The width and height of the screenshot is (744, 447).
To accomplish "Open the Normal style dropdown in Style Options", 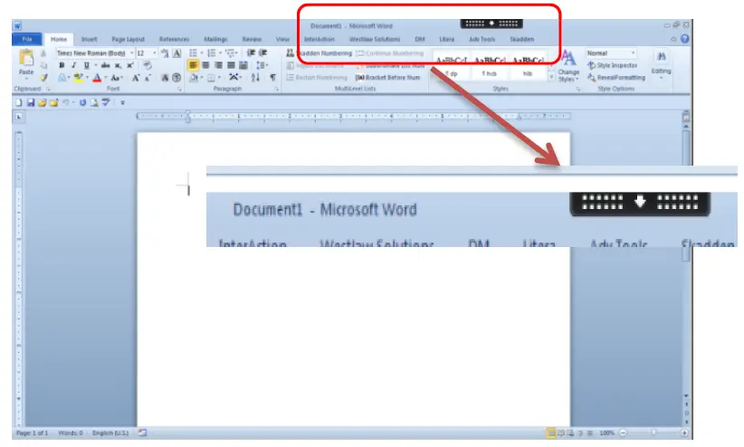I will 633,53.
